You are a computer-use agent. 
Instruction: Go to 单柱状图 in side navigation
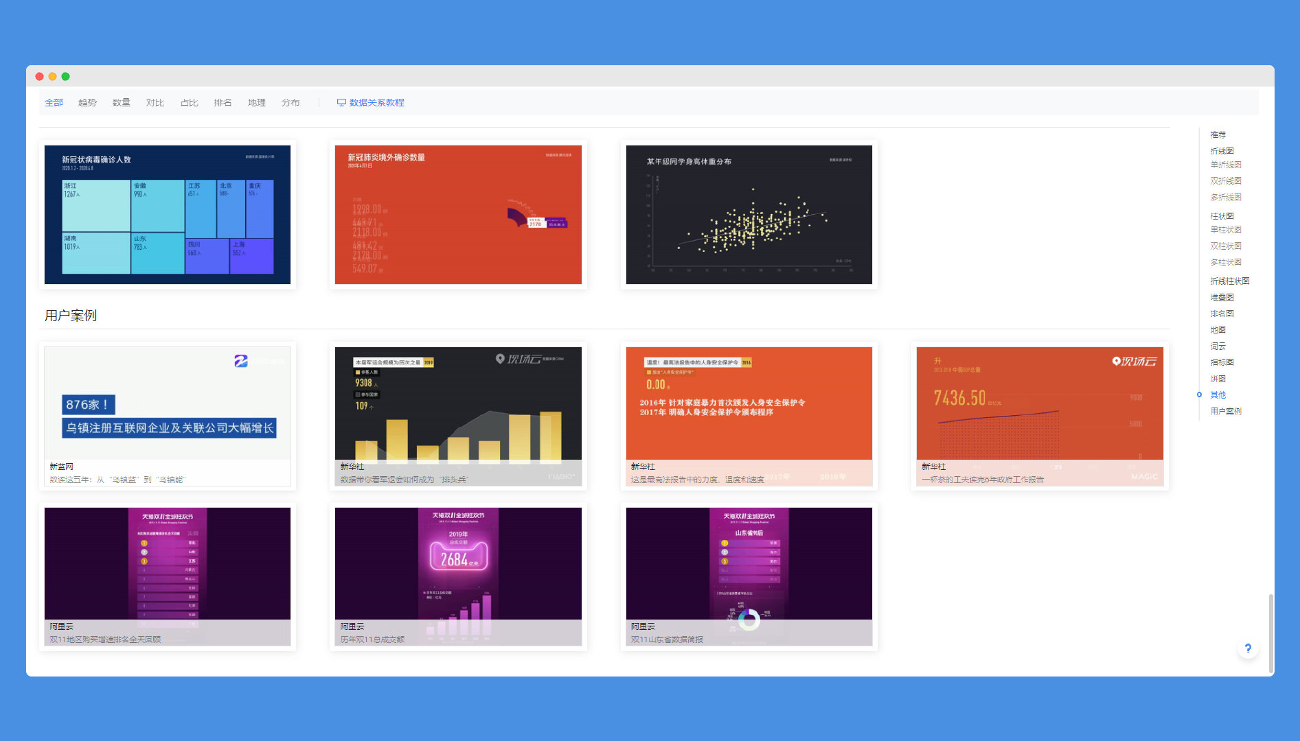[x=1226, y=230]
